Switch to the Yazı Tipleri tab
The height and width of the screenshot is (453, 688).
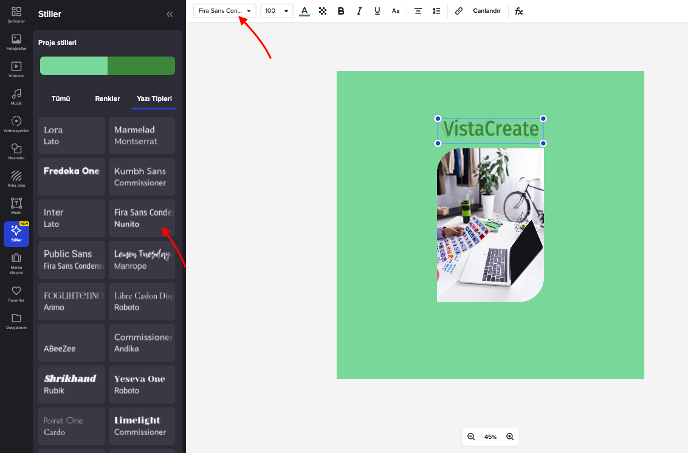point(154,99)
